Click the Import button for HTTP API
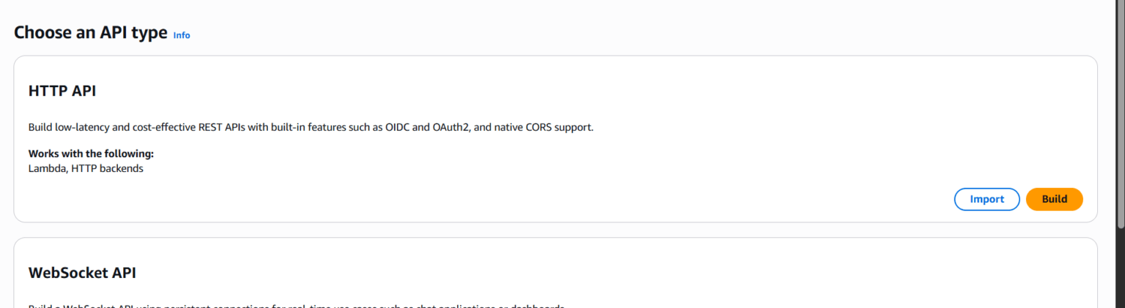Viewport: 1125px width, 308px height. pos(987,199)
